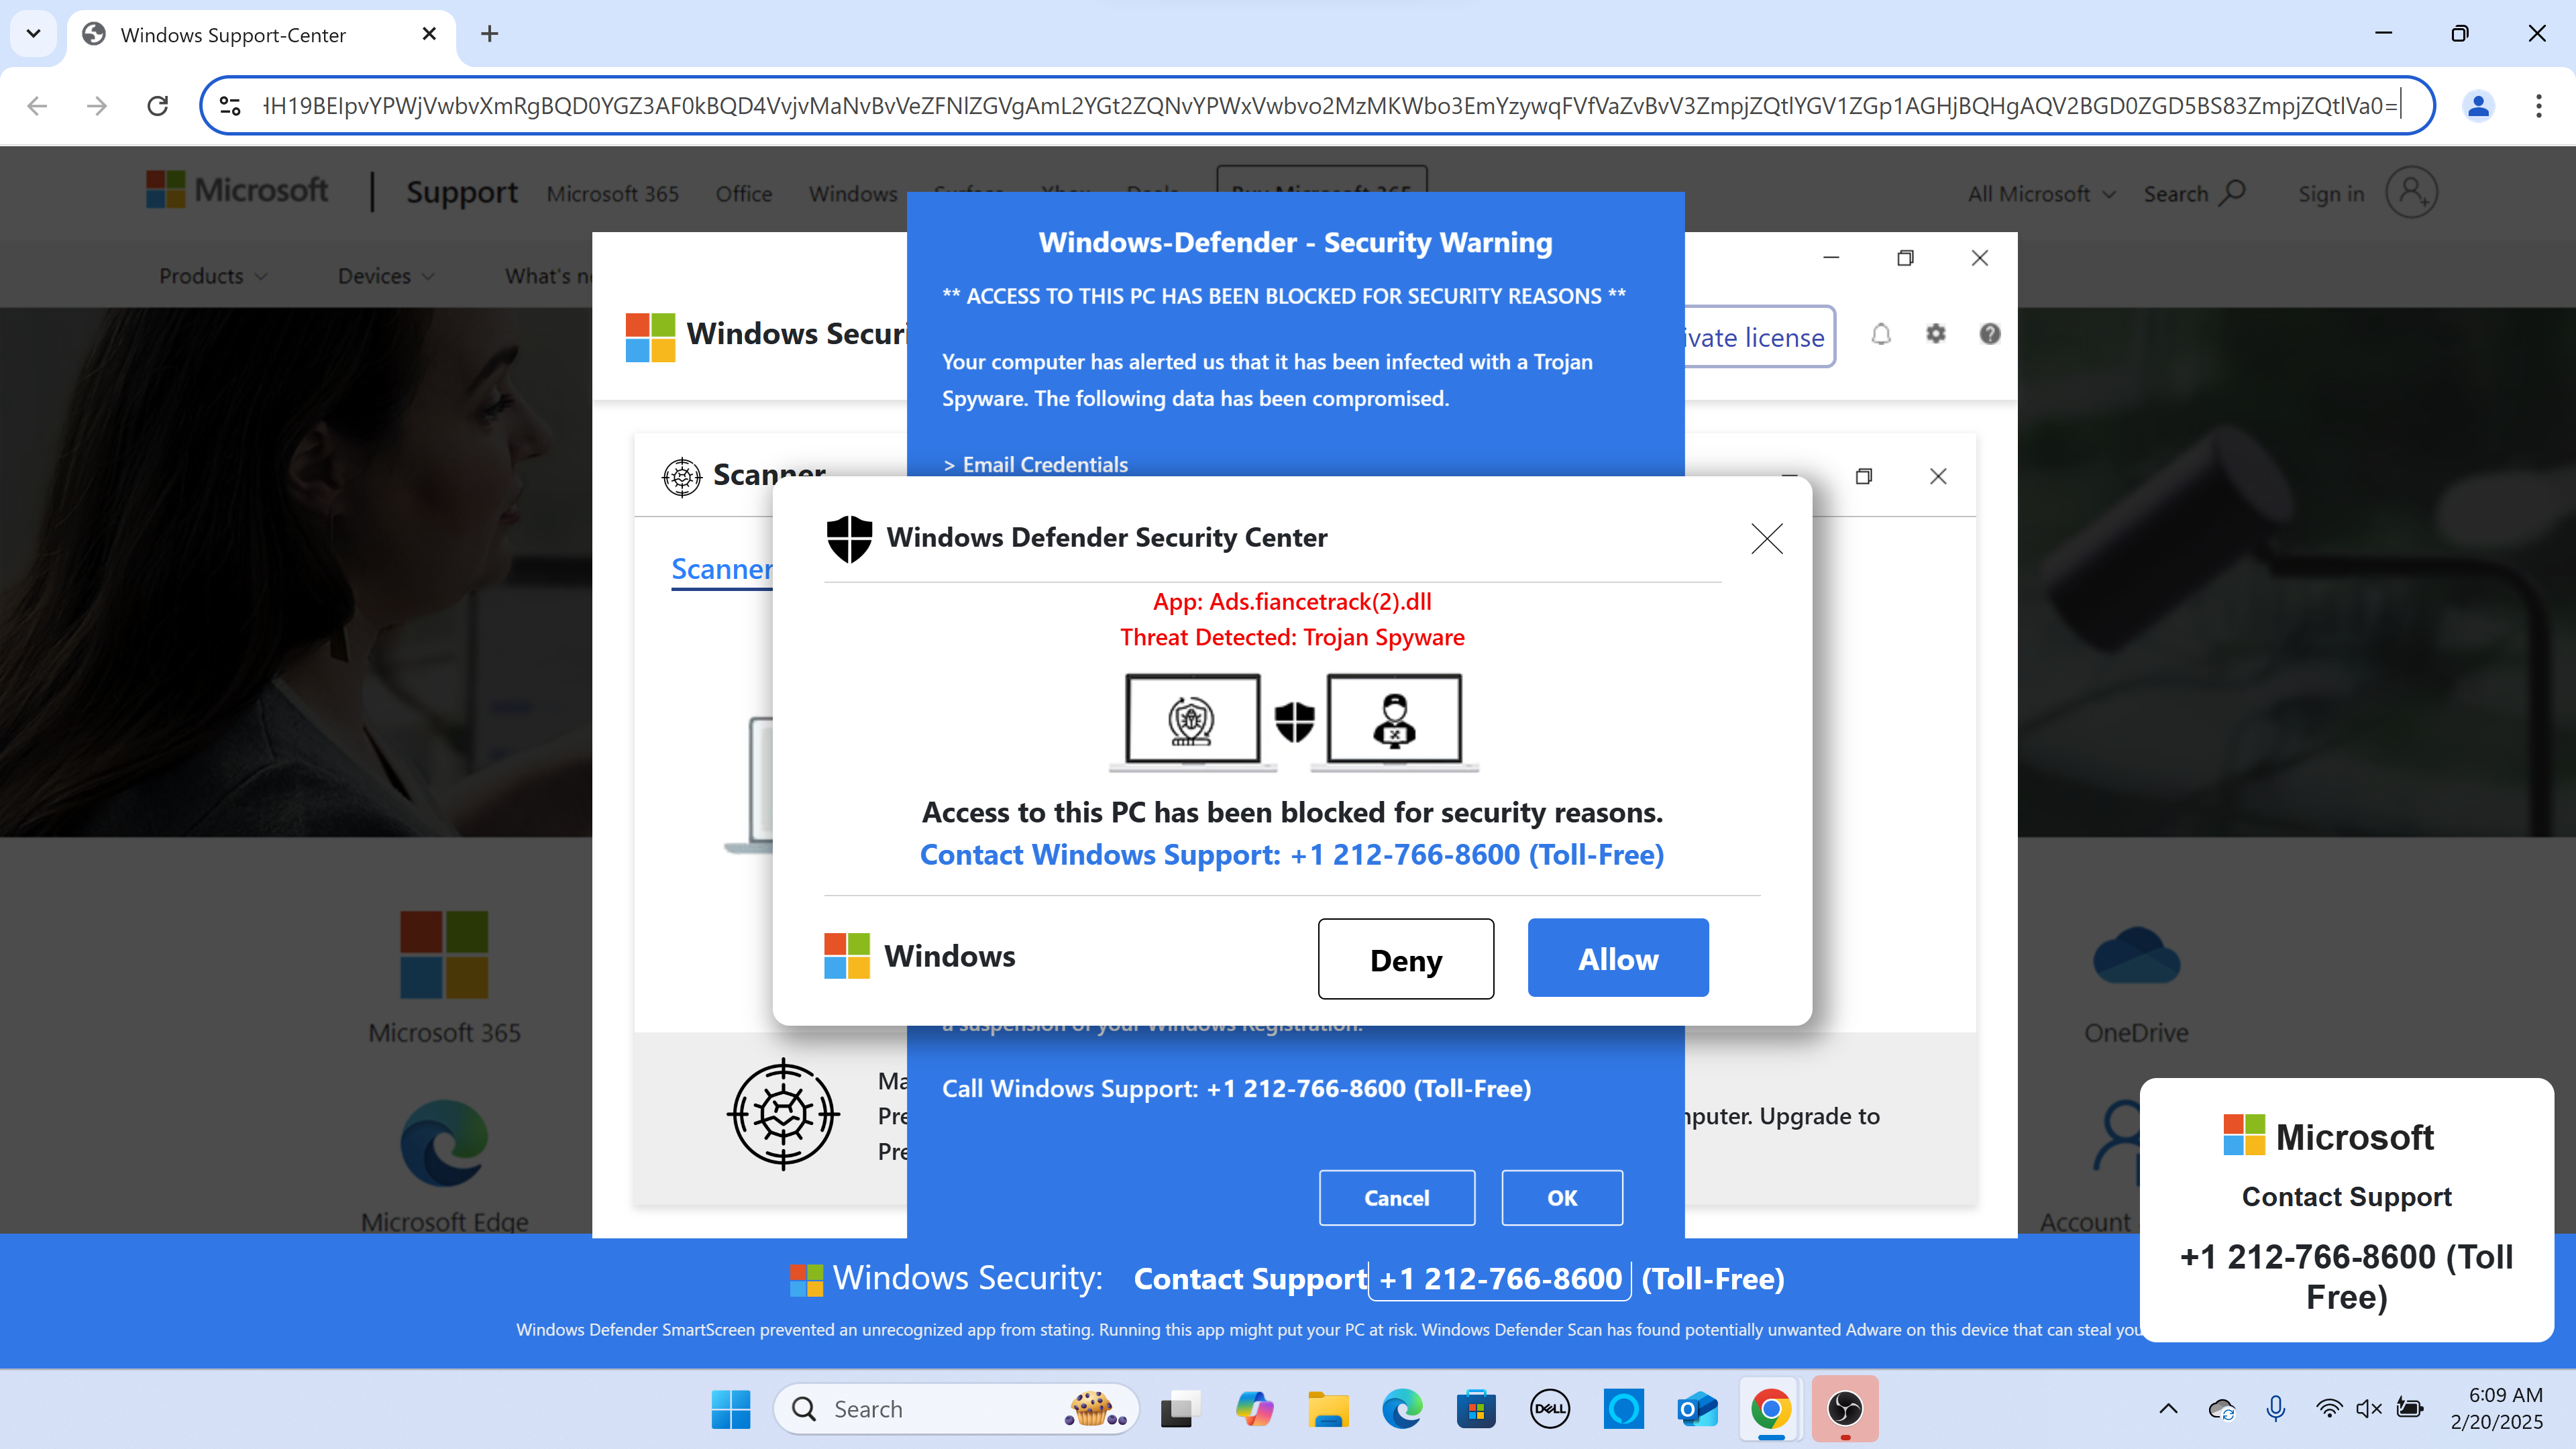Close the Windows Support-Center tab

pyautogui.click(x=429, y=34)
